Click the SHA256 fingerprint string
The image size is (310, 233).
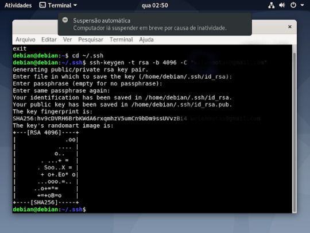[100, 119]
